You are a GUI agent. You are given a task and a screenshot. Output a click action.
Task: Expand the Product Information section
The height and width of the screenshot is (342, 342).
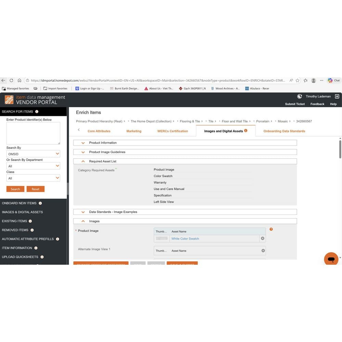coord(185,143)
